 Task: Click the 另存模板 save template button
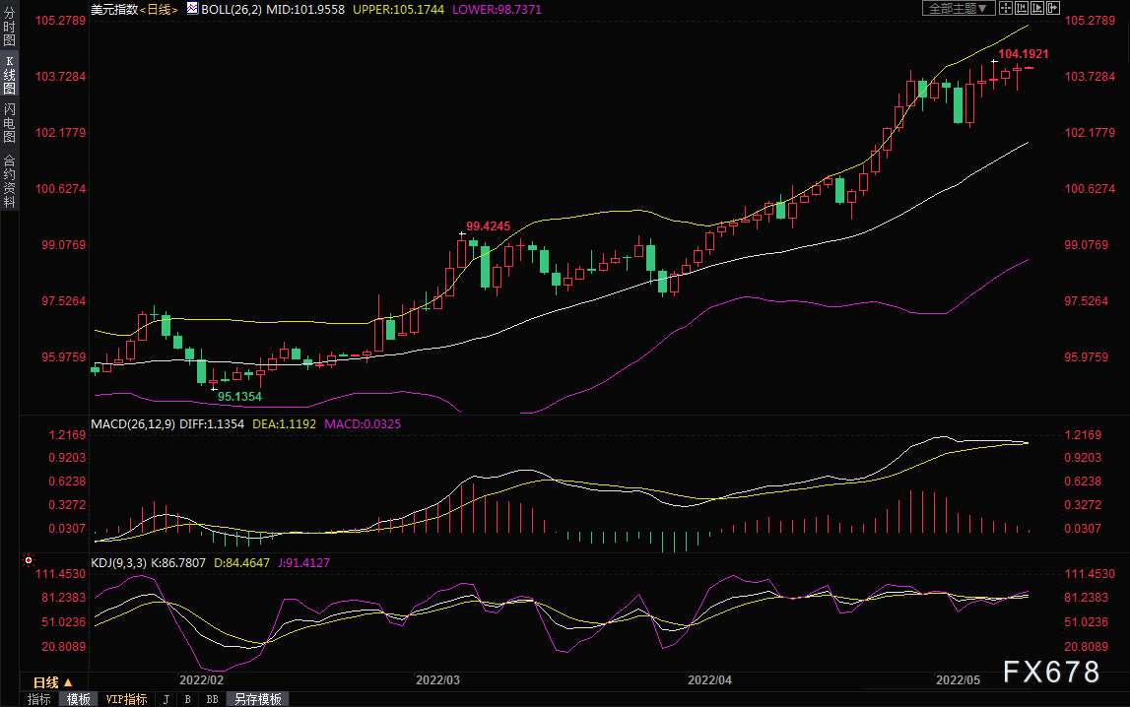[258, 699]
